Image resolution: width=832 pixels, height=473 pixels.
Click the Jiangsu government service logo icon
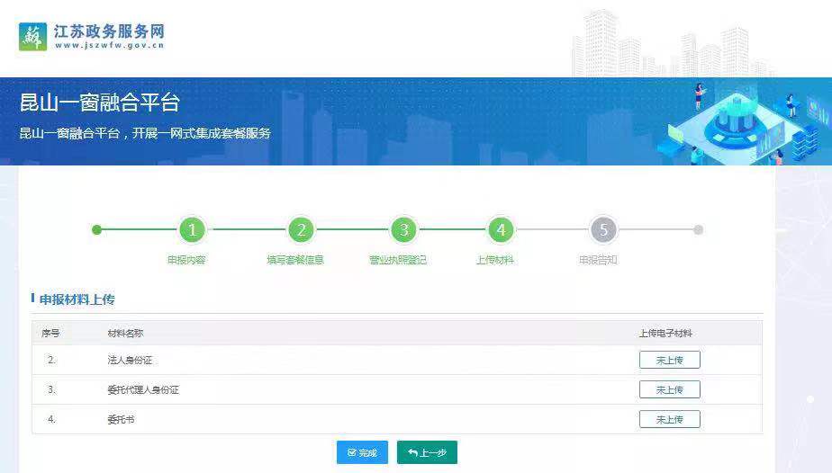32,37
